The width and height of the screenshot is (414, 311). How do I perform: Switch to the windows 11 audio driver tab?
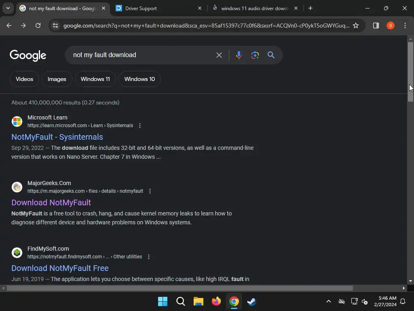(x=255, y=8)
